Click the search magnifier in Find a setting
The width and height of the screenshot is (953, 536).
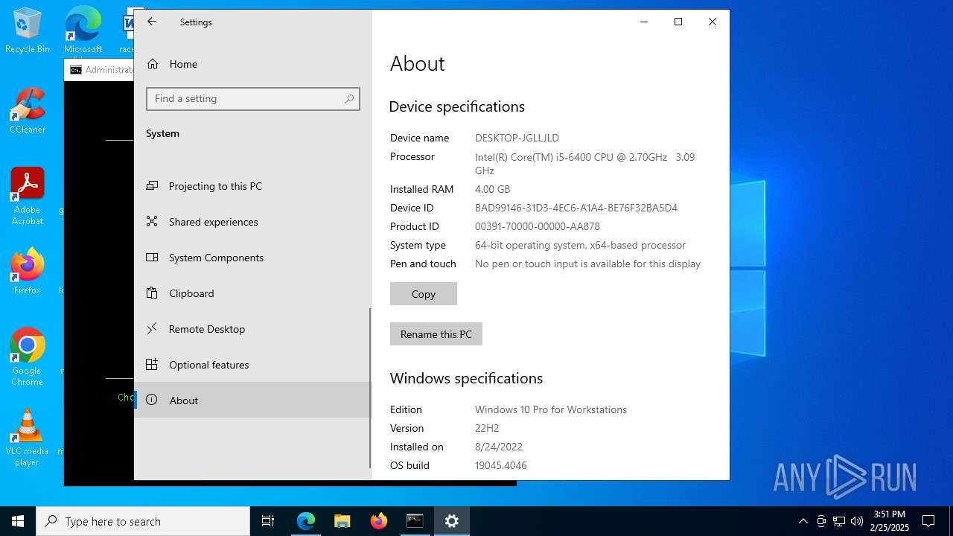349,98
